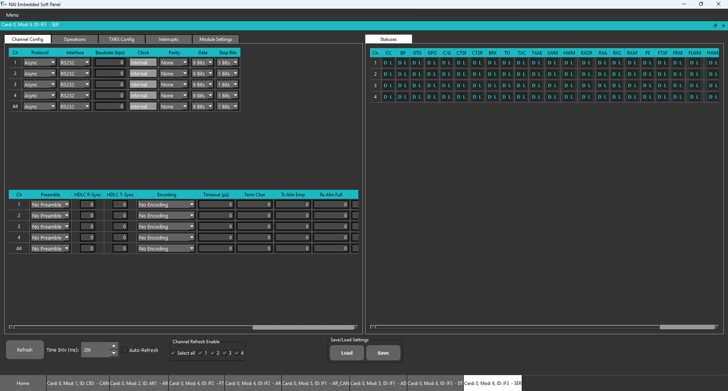Click right arrow of Statuses scrollbar
728x391 pixels.
717,327
